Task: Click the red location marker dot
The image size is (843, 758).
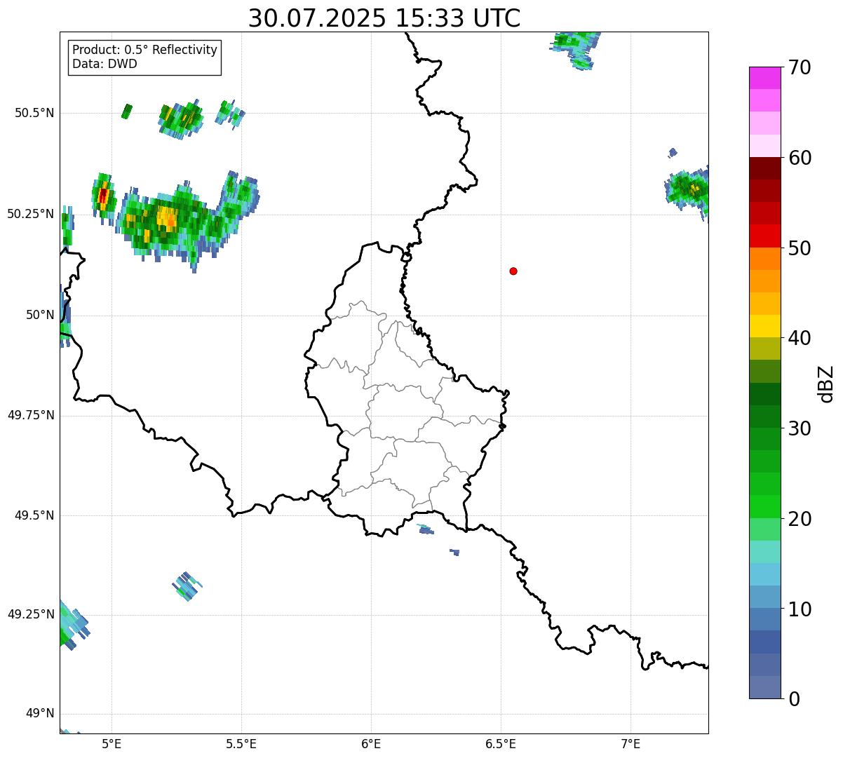Action: [x=513, y=271]
